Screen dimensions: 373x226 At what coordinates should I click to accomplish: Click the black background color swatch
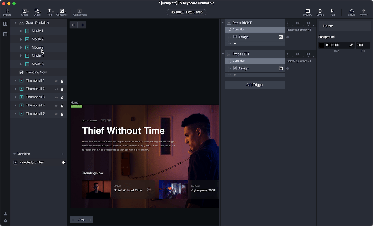[x=322, y=45]
